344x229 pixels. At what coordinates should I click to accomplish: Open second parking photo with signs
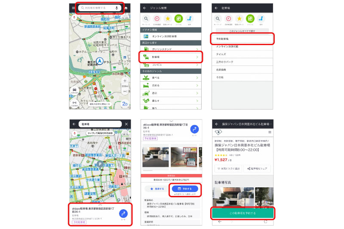tap(184, 157)
